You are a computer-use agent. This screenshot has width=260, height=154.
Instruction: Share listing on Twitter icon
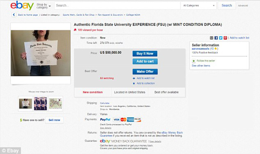(x=221, y=38)
